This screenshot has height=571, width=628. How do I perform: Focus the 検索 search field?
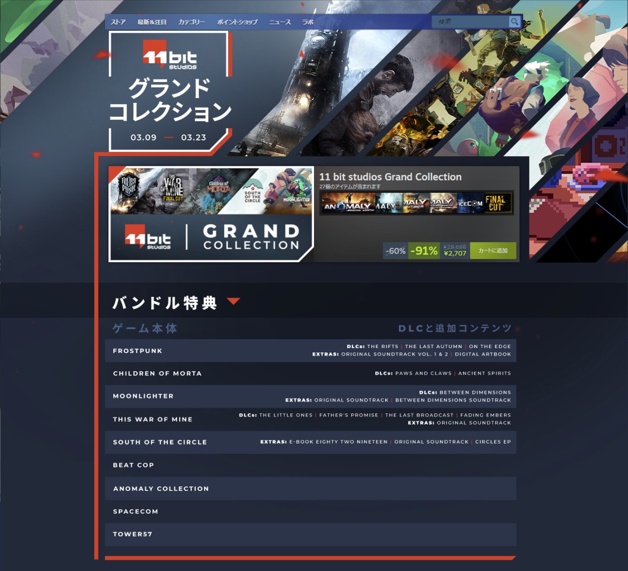(470, 22)
